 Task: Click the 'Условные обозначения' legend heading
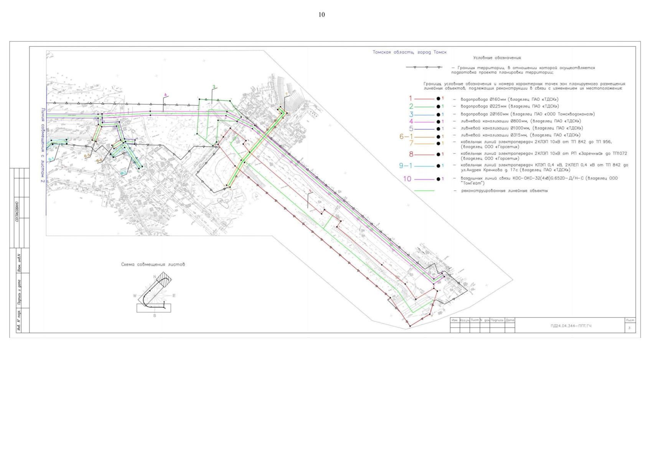pyautogui.click(x=497, y=58)
